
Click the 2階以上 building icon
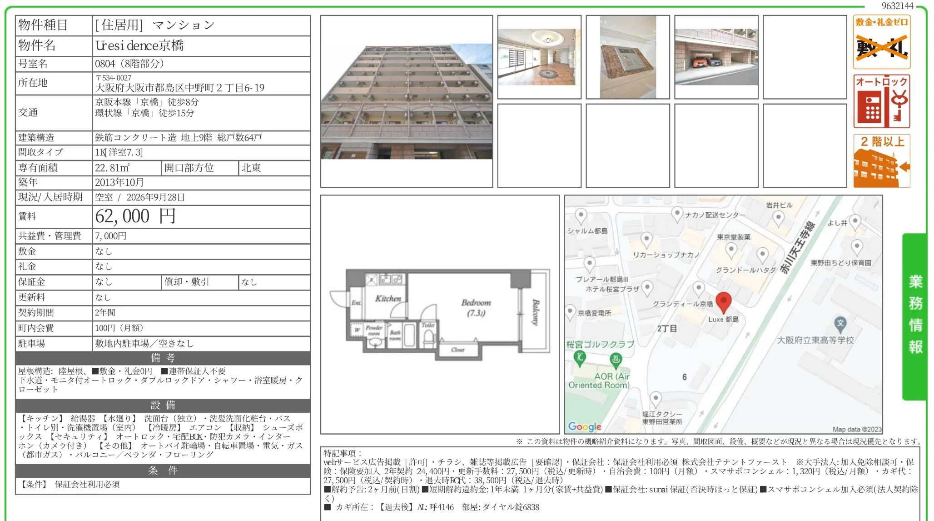coord(881,160)
